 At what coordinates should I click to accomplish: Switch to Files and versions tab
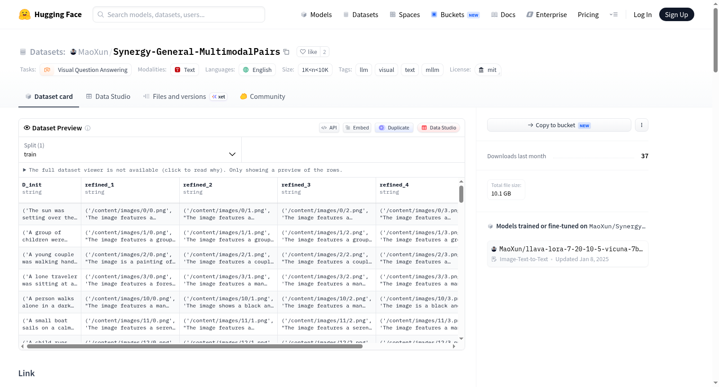tap(185, 97)
